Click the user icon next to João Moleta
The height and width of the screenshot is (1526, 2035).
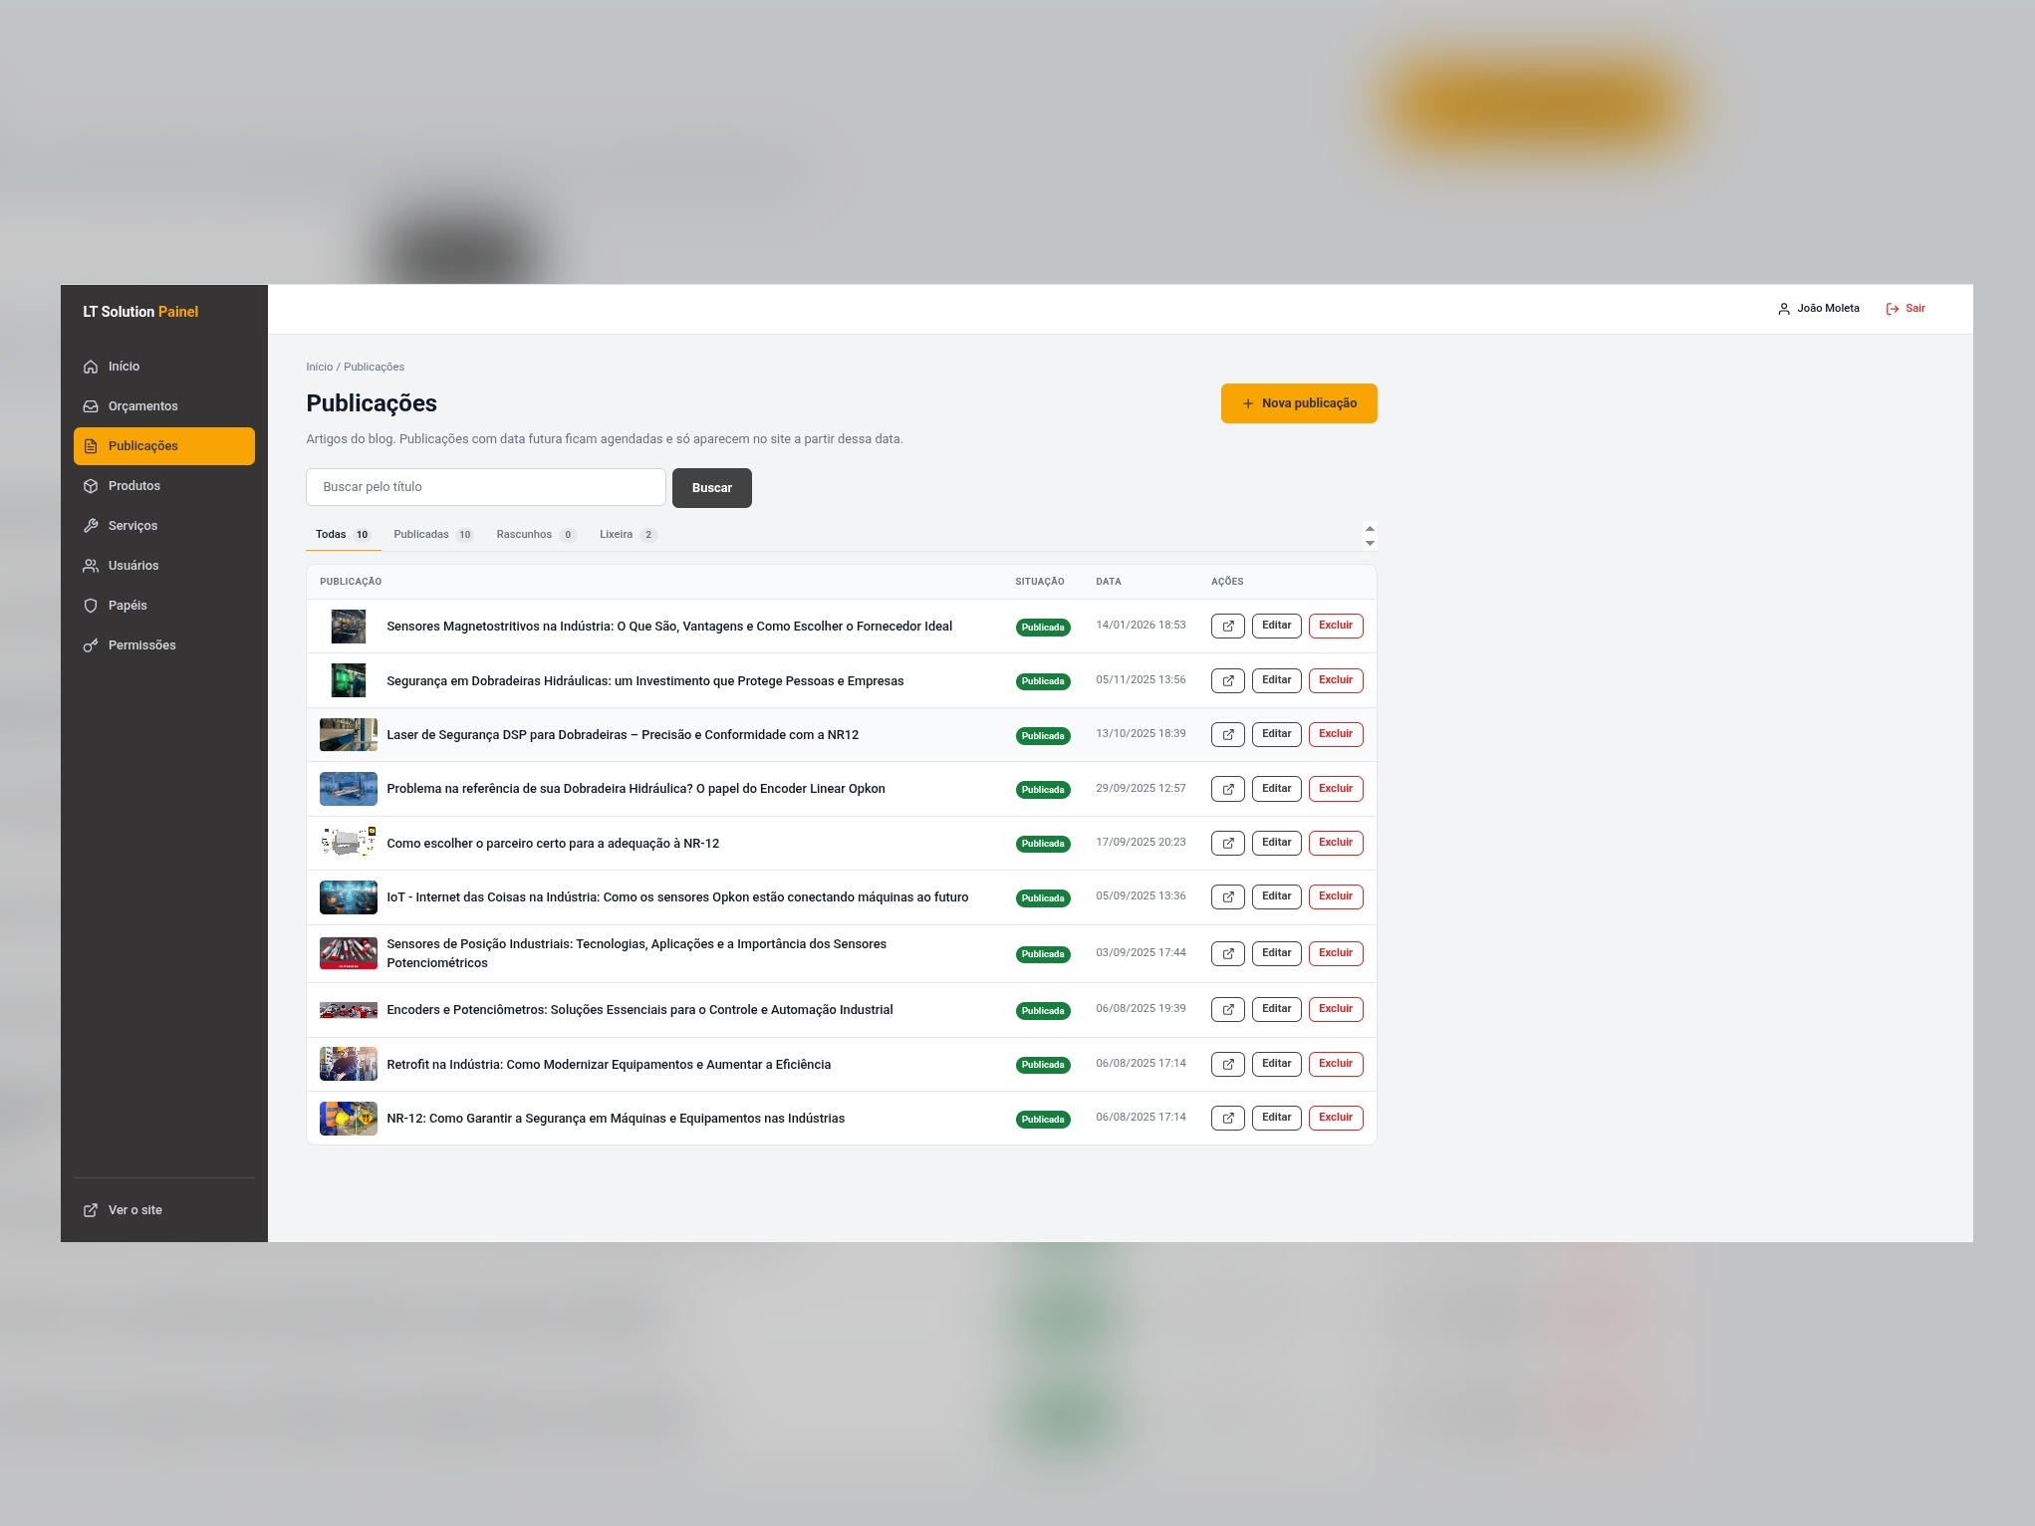[1784, 309]
